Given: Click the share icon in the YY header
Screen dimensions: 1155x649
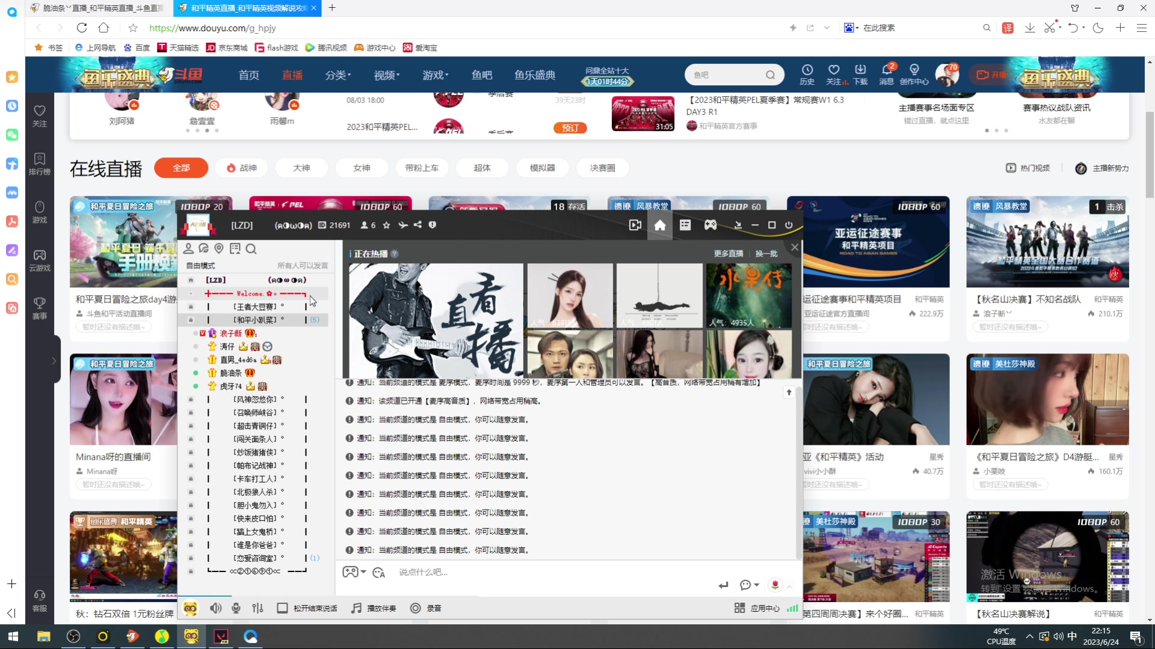Looking at the screenshot, I should pyautogui.click(x=417, y=225).
